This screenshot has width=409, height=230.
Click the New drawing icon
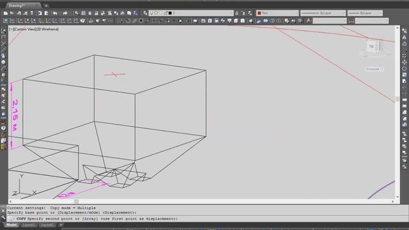tap(6, 13)
